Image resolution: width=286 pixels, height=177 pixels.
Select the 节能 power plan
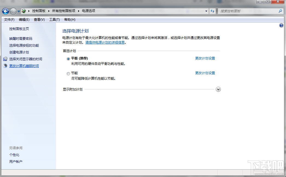[68, 73]
